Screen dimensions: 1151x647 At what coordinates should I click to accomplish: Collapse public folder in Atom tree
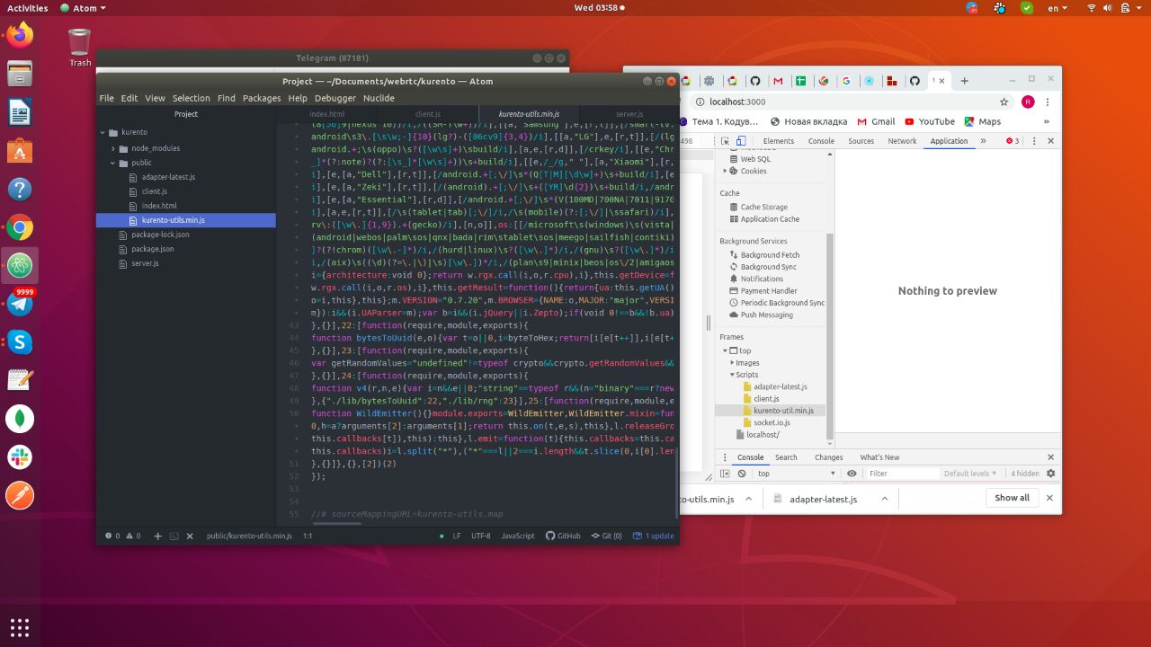[x=113, y=163]
